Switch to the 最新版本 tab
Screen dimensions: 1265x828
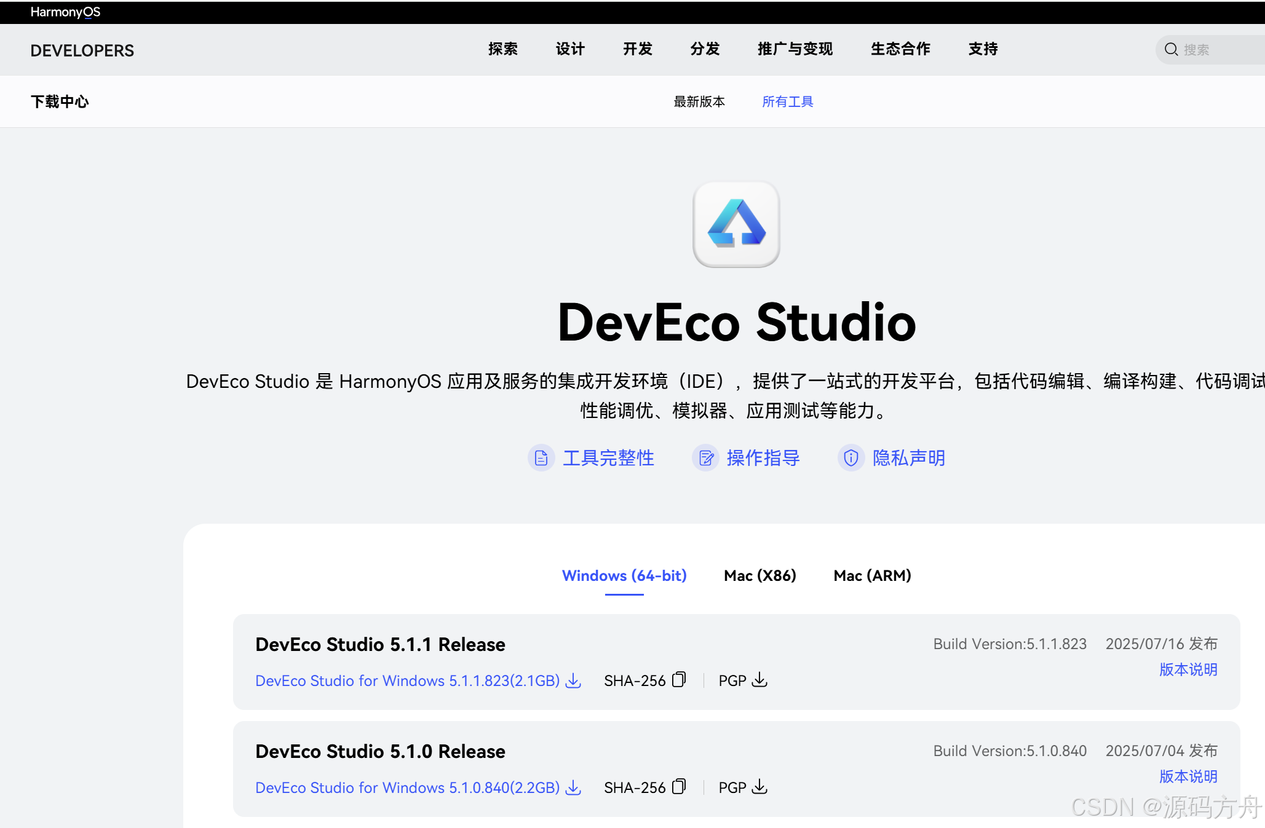(x=699, y=101)
